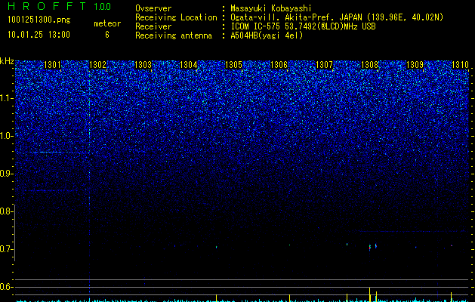Click the 1310 time marker
The height and width of the screenshot is (302, 475).
(x=461, y=65)
